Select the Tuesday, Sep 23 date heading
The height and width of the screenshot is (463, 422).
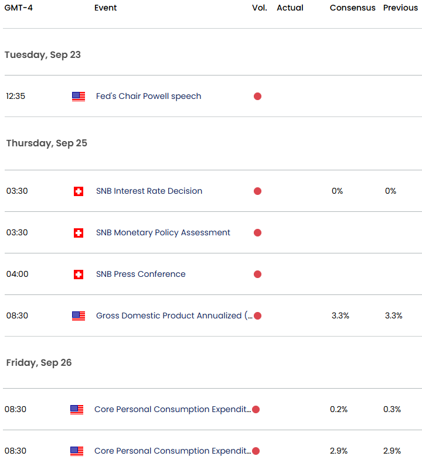point(43,55)
